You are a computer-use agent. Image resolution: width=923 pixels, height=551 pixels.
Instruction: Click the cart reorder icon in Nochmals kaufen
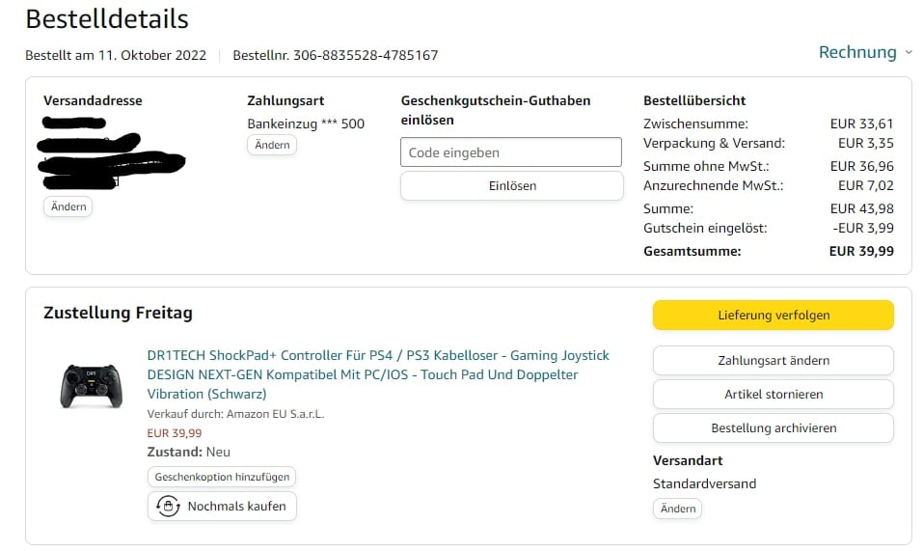click(x=169, y=506)
